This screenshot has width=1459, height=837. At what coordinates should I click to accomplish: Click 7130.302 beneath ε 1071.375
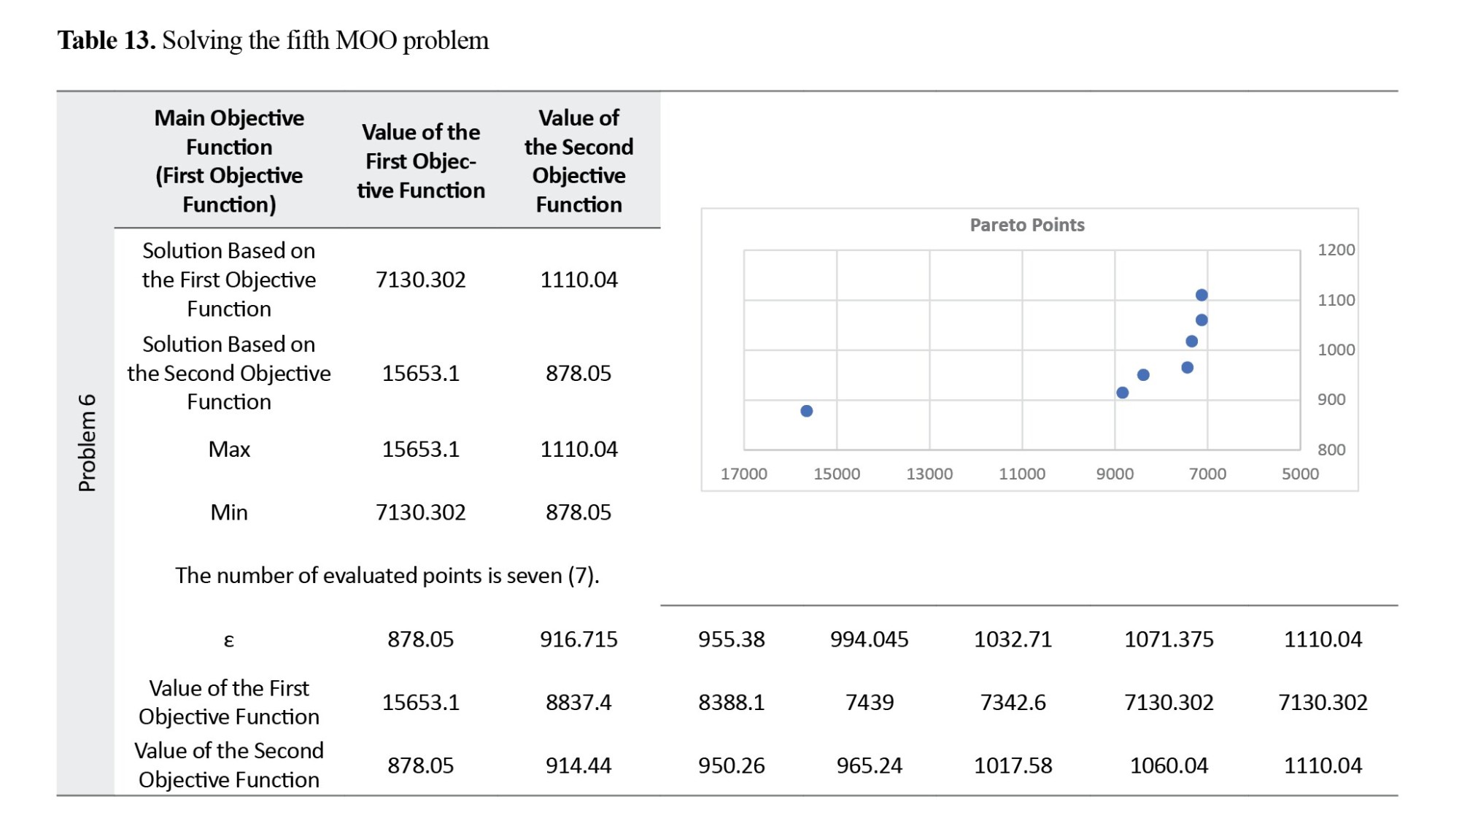[1169, 702]
